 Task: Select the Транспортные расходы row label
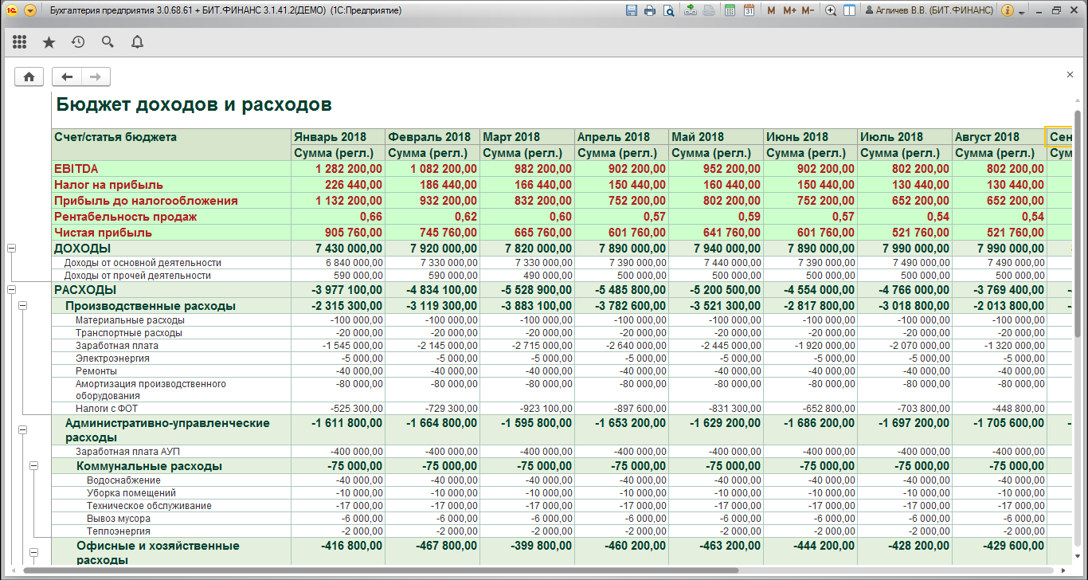click(129, 333)
